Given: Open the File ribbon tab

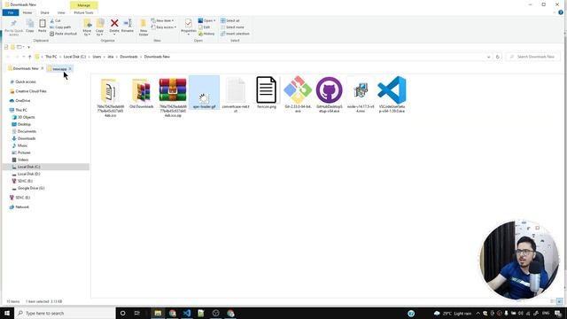Looking at the screenshot, I should click(x=11, y=12).
